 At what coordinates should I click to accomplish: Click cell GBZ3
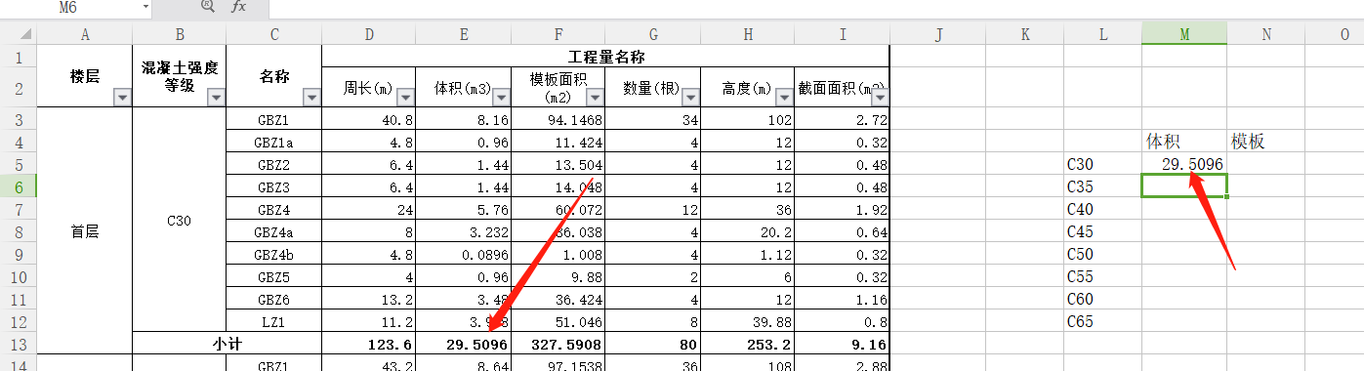click(273, 187)
